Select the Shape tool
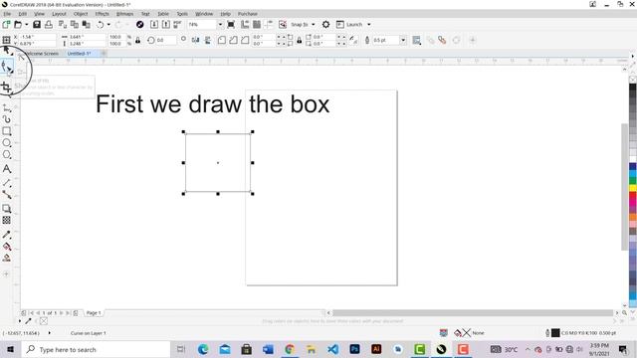Screen dimensions: 637x358 click(x=7, y=67)
